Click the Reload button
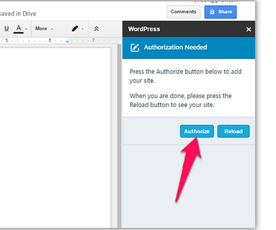276x230 pixels. point(233,131)
